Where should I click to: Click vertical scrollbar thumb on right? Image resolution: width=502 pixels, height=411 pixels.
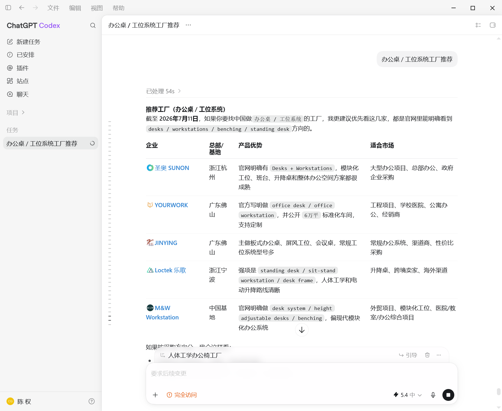point(499,392)
